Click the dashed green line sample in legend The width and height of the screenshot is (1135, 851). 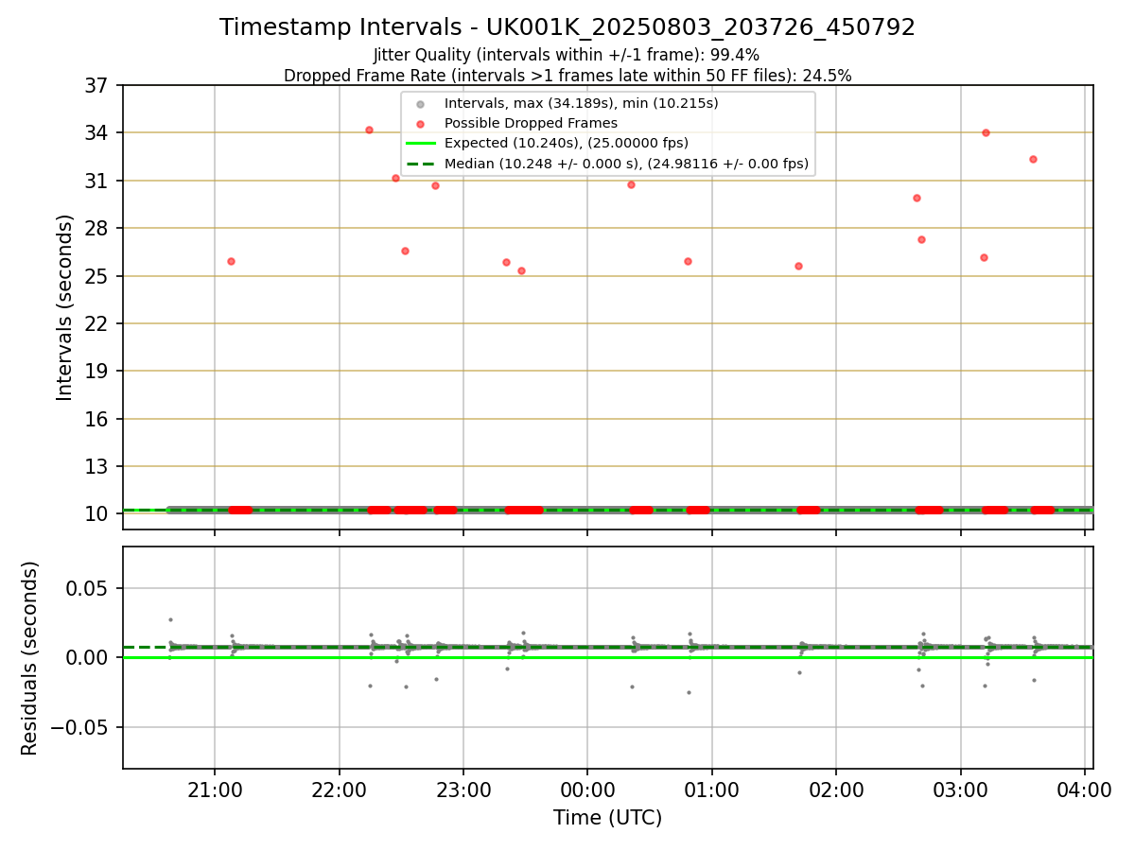pos(421,164)
